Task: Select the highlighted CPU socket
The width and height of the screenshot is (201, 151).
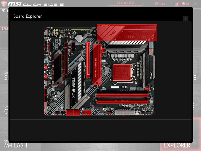Action: click(122, 73)
